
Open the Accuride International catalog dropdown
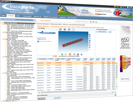click(x=18, y=20)
